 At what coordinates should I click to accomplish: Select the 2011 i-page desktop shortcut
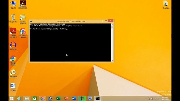pos(23,4)
